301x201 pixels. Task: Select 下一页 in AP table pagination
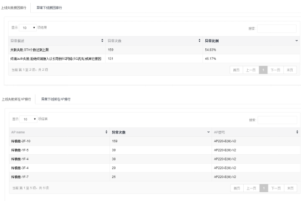tap(276, 188)
